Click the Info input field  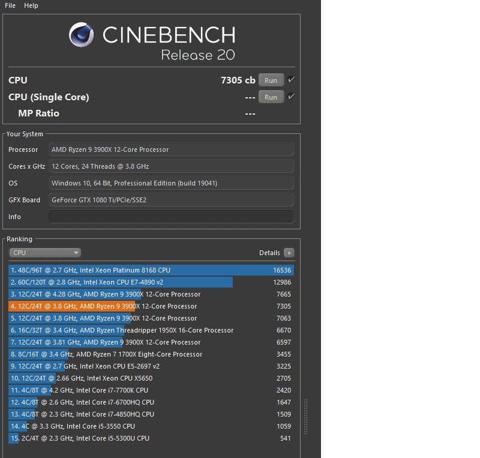pyautogui.click(x=171, y=217)
